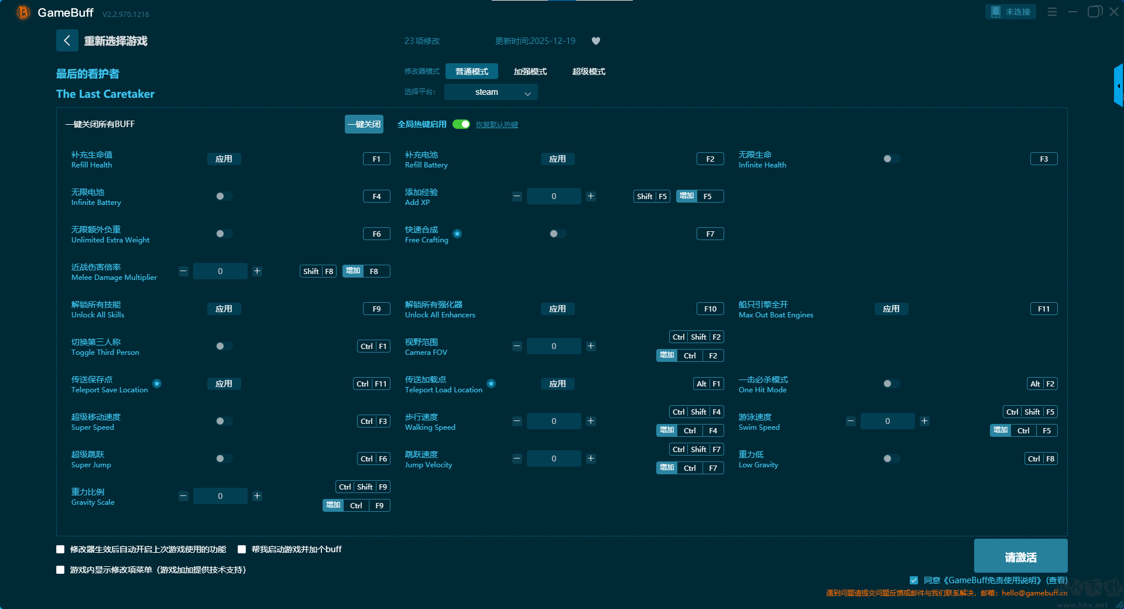Open the hamburger menu icon
The image size is (1124, 609).
(x=1052, y=12)
